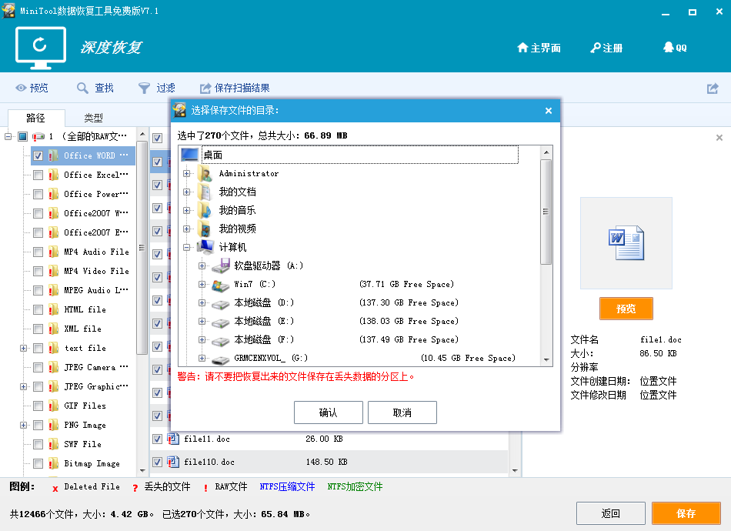Screen dimensions: 731x531
Task: Click the 我的文档 folder icon
Action: [205, 192]
